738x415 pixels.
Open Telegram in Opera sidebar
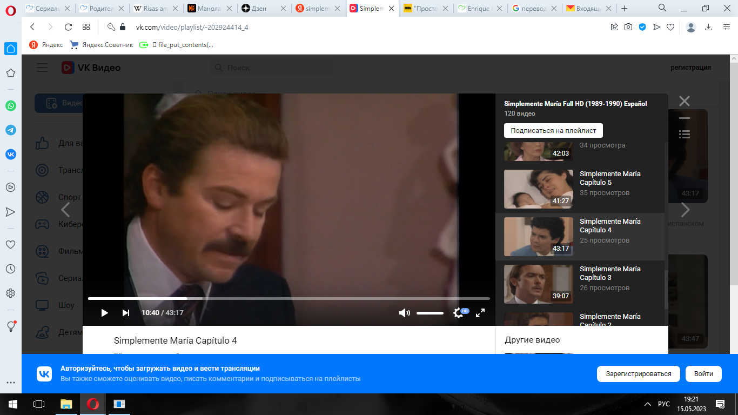[x=11, y=130]
